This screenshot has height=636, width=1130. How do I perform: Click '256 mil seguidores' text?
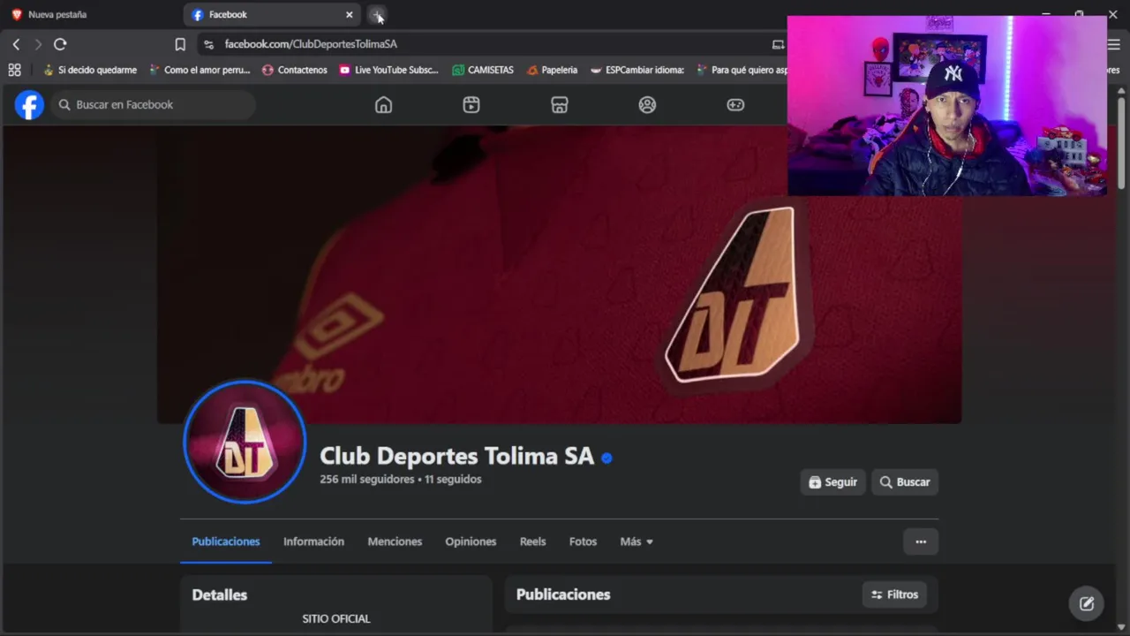(367, 480)
